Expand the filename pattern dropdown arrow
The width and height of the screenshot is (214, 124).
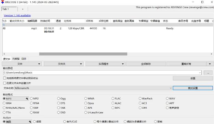[171, 88]
